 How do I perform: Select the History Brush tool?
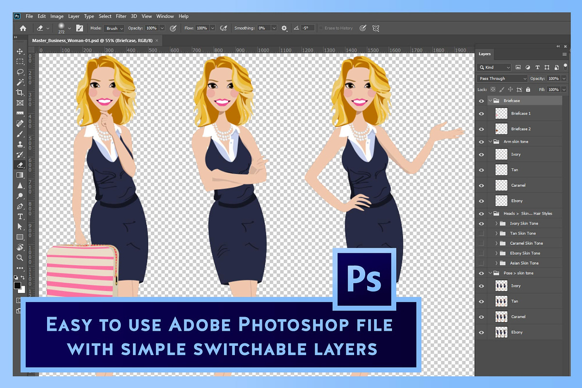[20, 155]
